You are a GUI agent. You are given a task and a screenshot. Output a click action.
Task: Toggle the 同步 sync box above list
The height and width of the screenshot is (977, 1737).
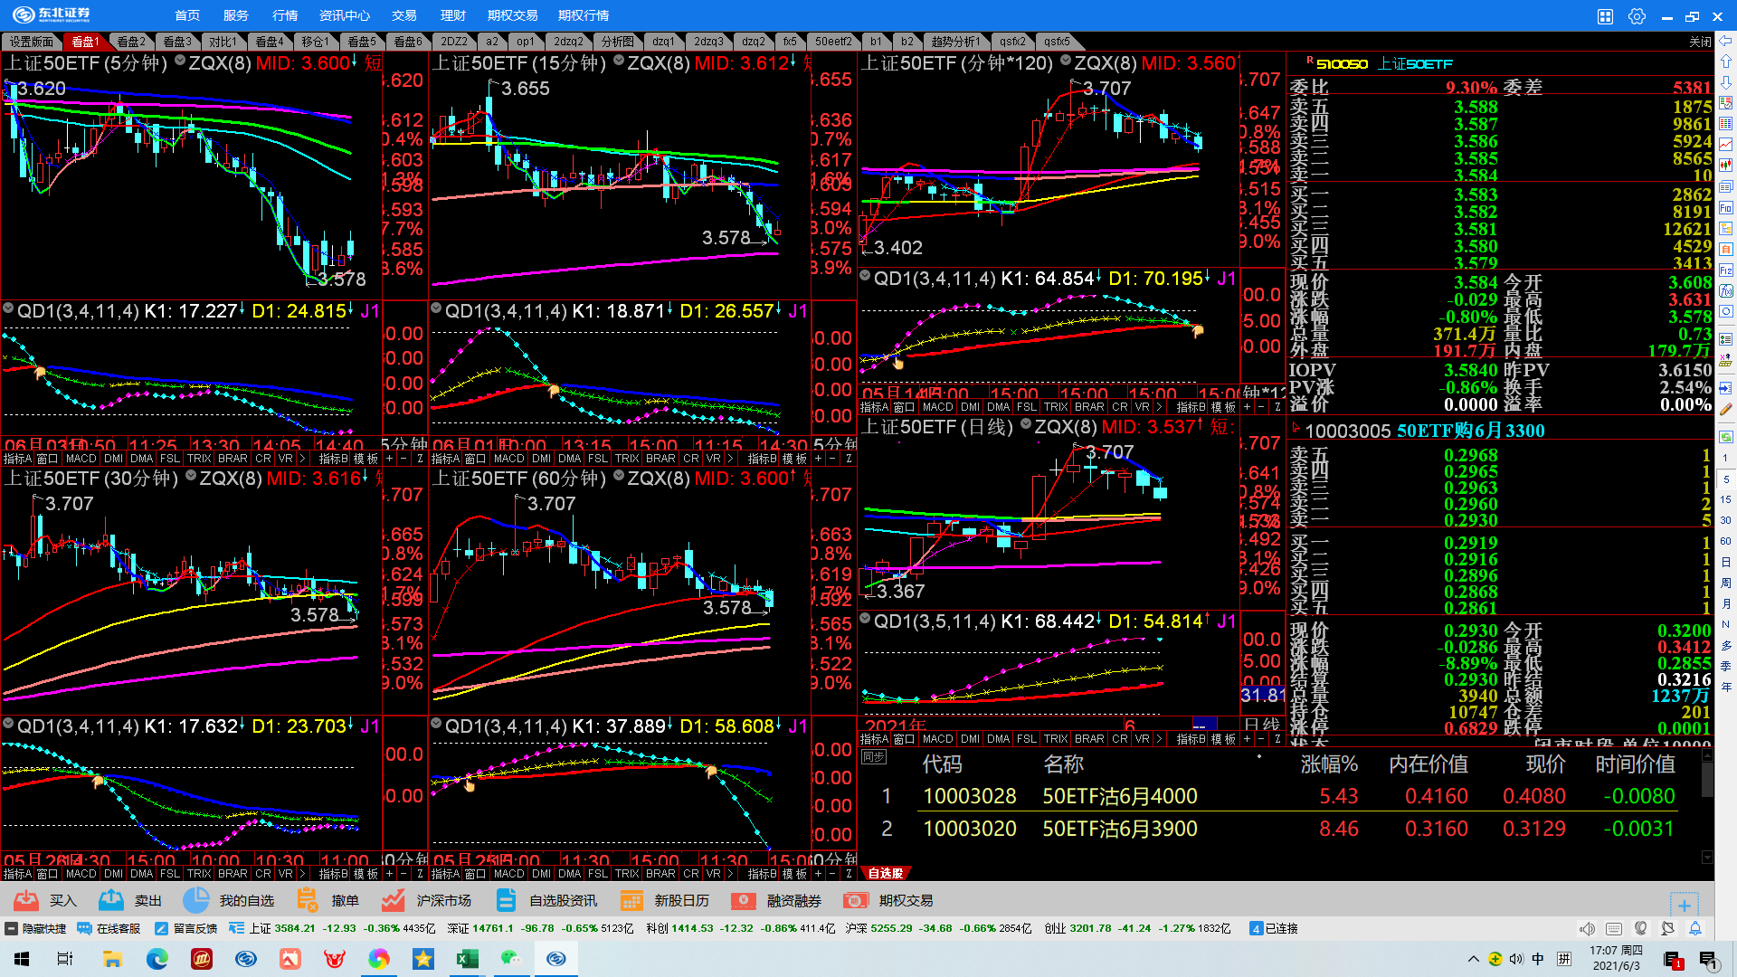coord(873,757)
